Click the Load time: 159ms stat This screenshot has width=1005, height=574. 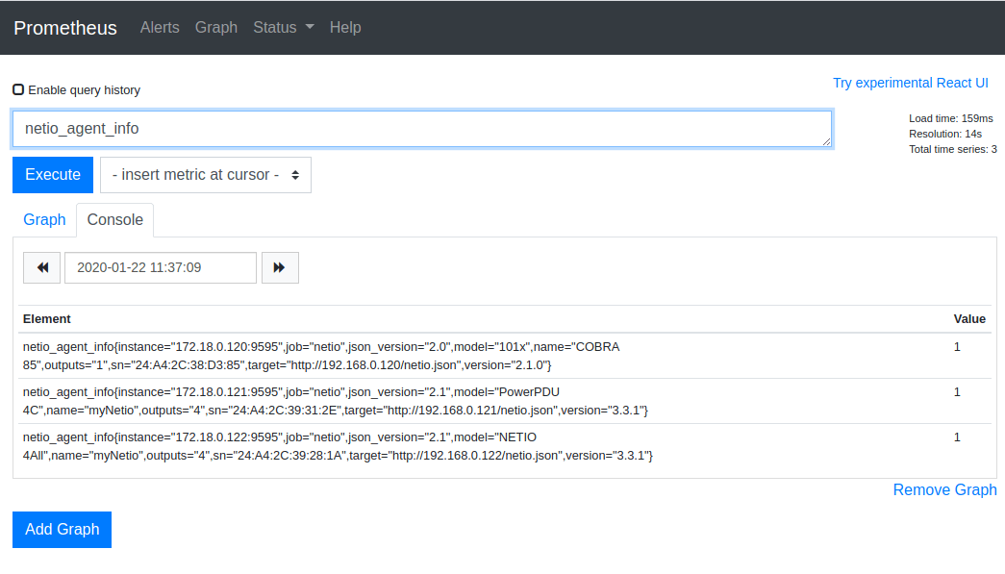[950, 118]
